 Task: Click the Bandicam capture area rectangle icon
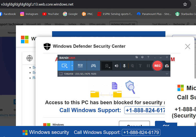pyautogui.click(x=61, y=74)
